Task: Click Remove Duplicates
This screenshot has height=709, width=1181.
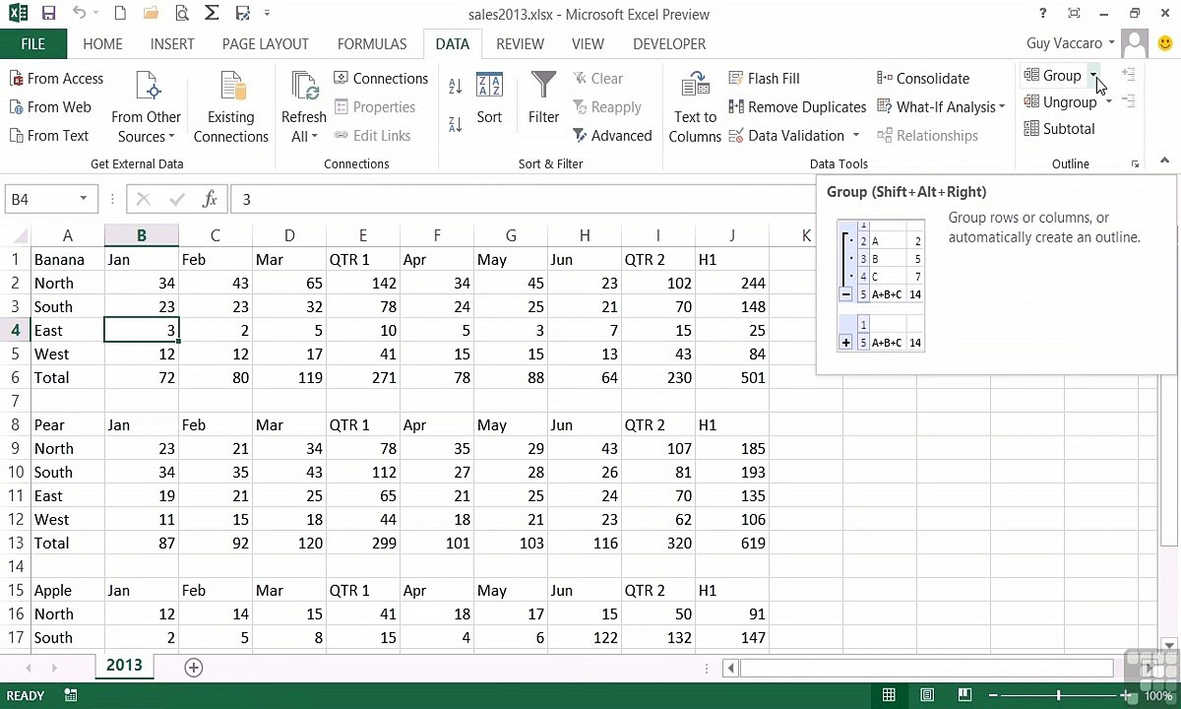Action: coord(797,106)
